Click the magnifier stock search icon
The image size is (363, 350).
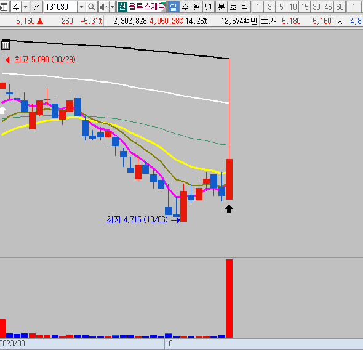92,7
